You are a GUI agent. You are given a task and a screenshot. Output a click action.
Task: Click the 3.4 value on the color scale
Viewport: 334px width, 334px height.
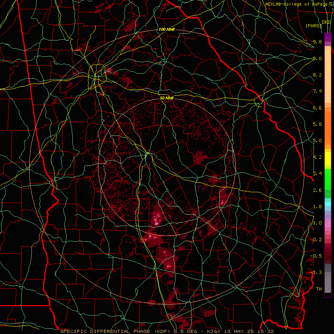click(317, 173)
